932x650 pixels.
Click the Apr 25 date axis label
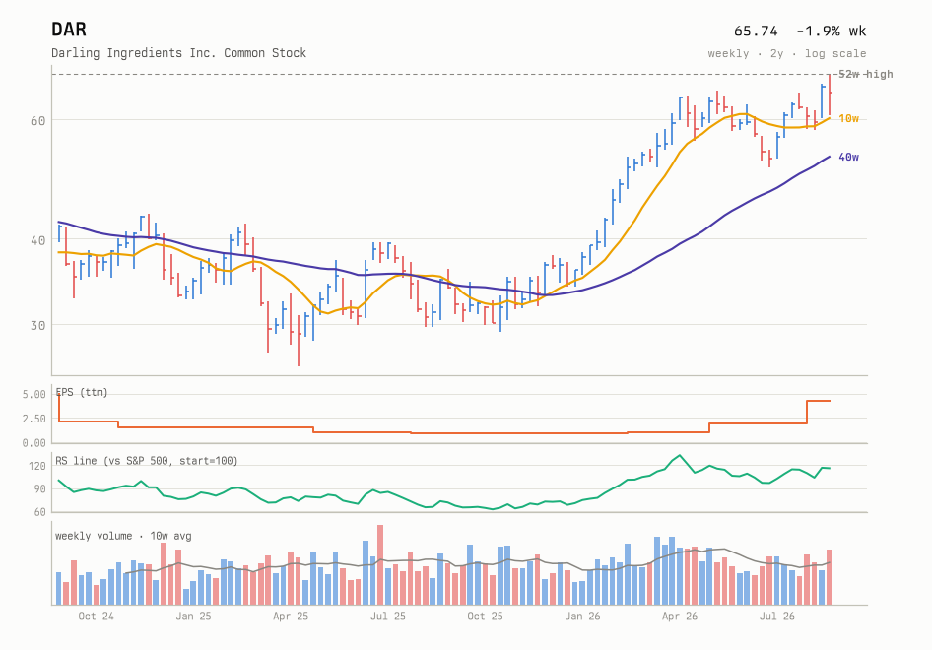click(x=291, y=617)
